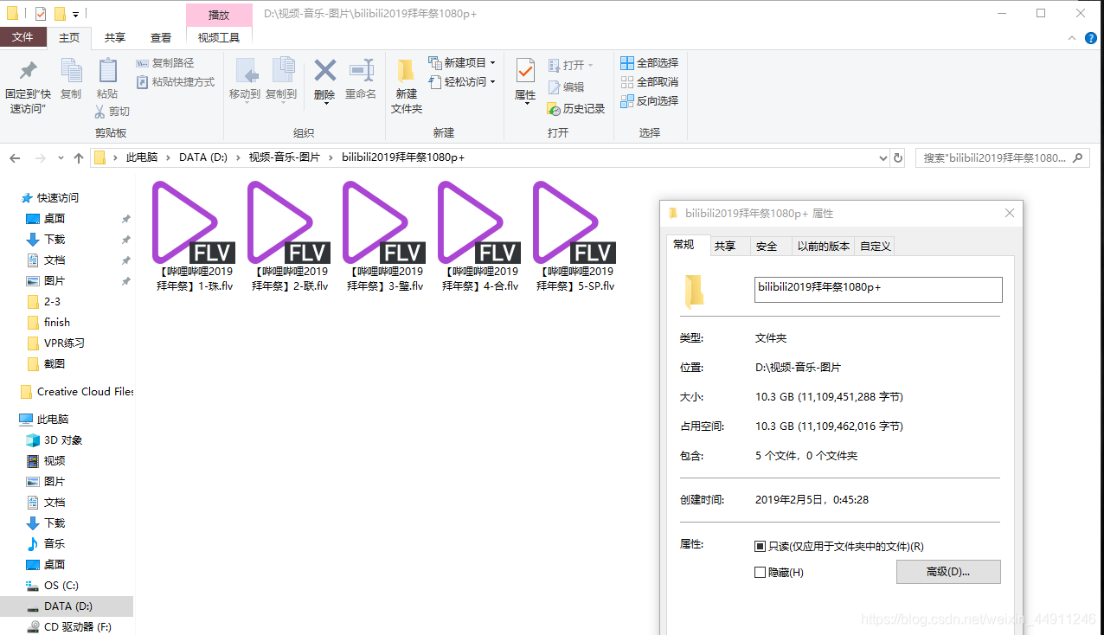
Task: Open the recent locations dropdown arrow
Action: (x=61, y=158)
